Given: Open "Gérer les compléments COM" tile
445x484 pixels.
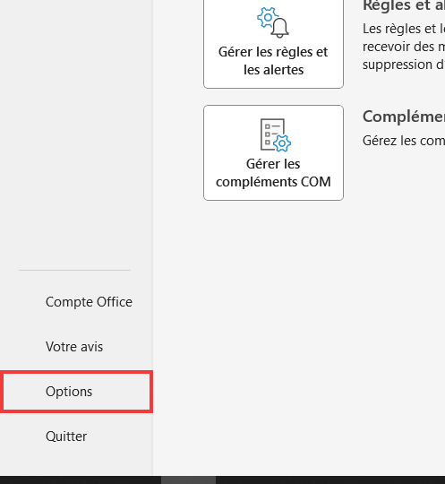Looking at the screenshot, I should click(274, 152).
